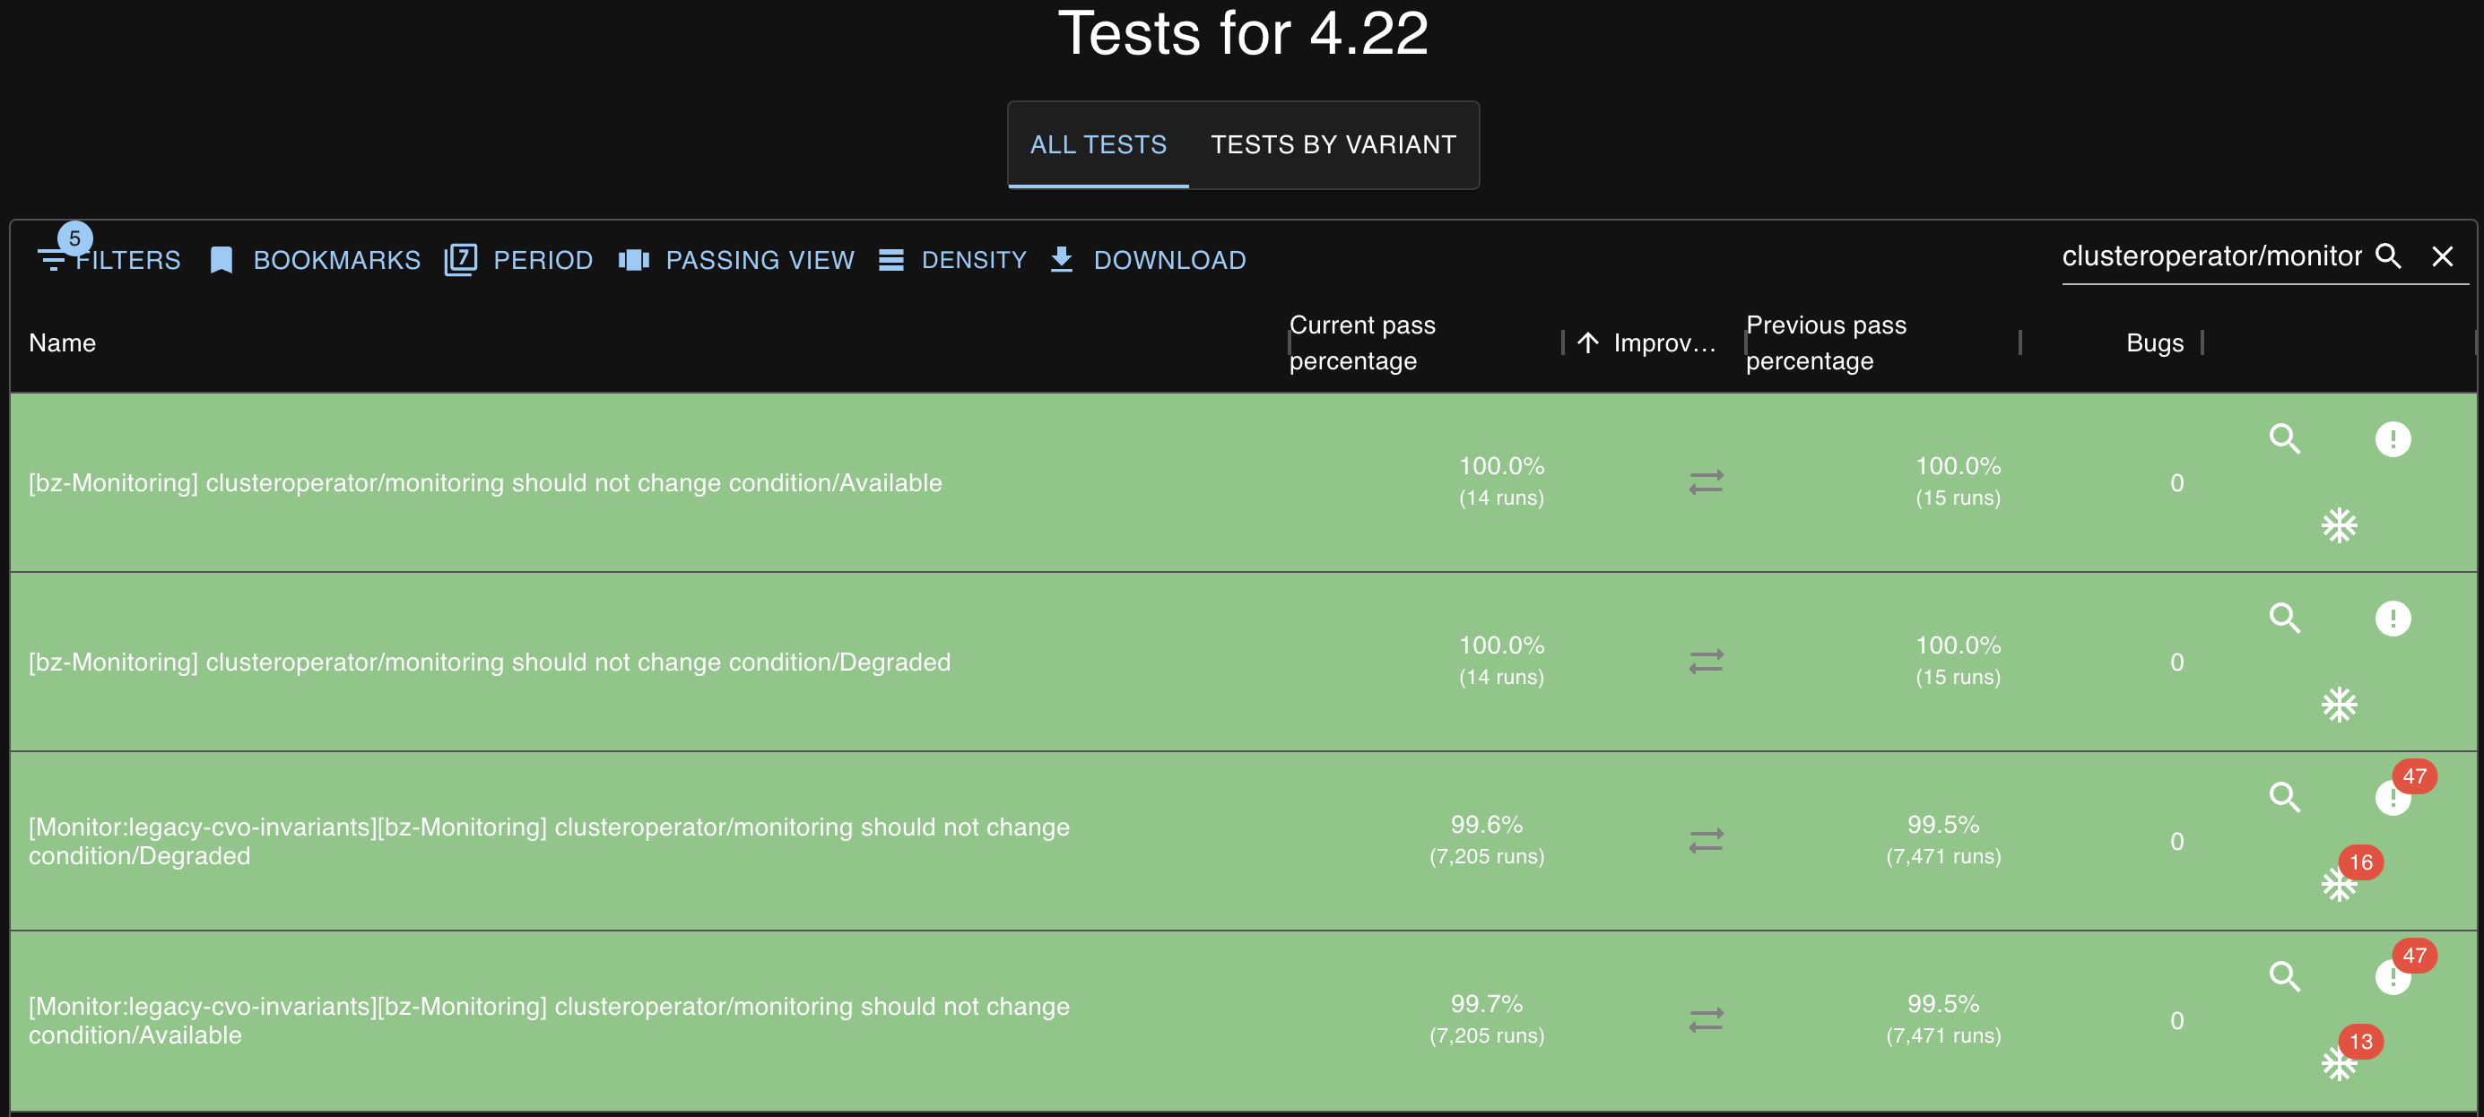This screenshot has width=2484, height=1117.
Task: Switch to Tests By Variant tab
Action: [1333, 144]
